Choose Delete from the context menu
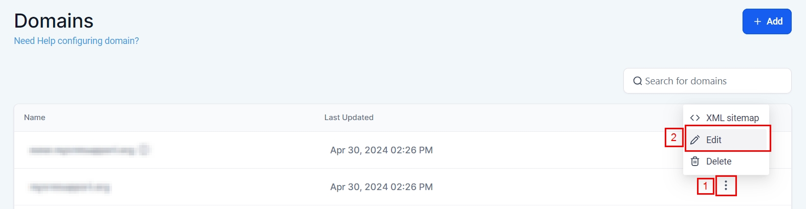The image size is (806, 209). point(718,161)
